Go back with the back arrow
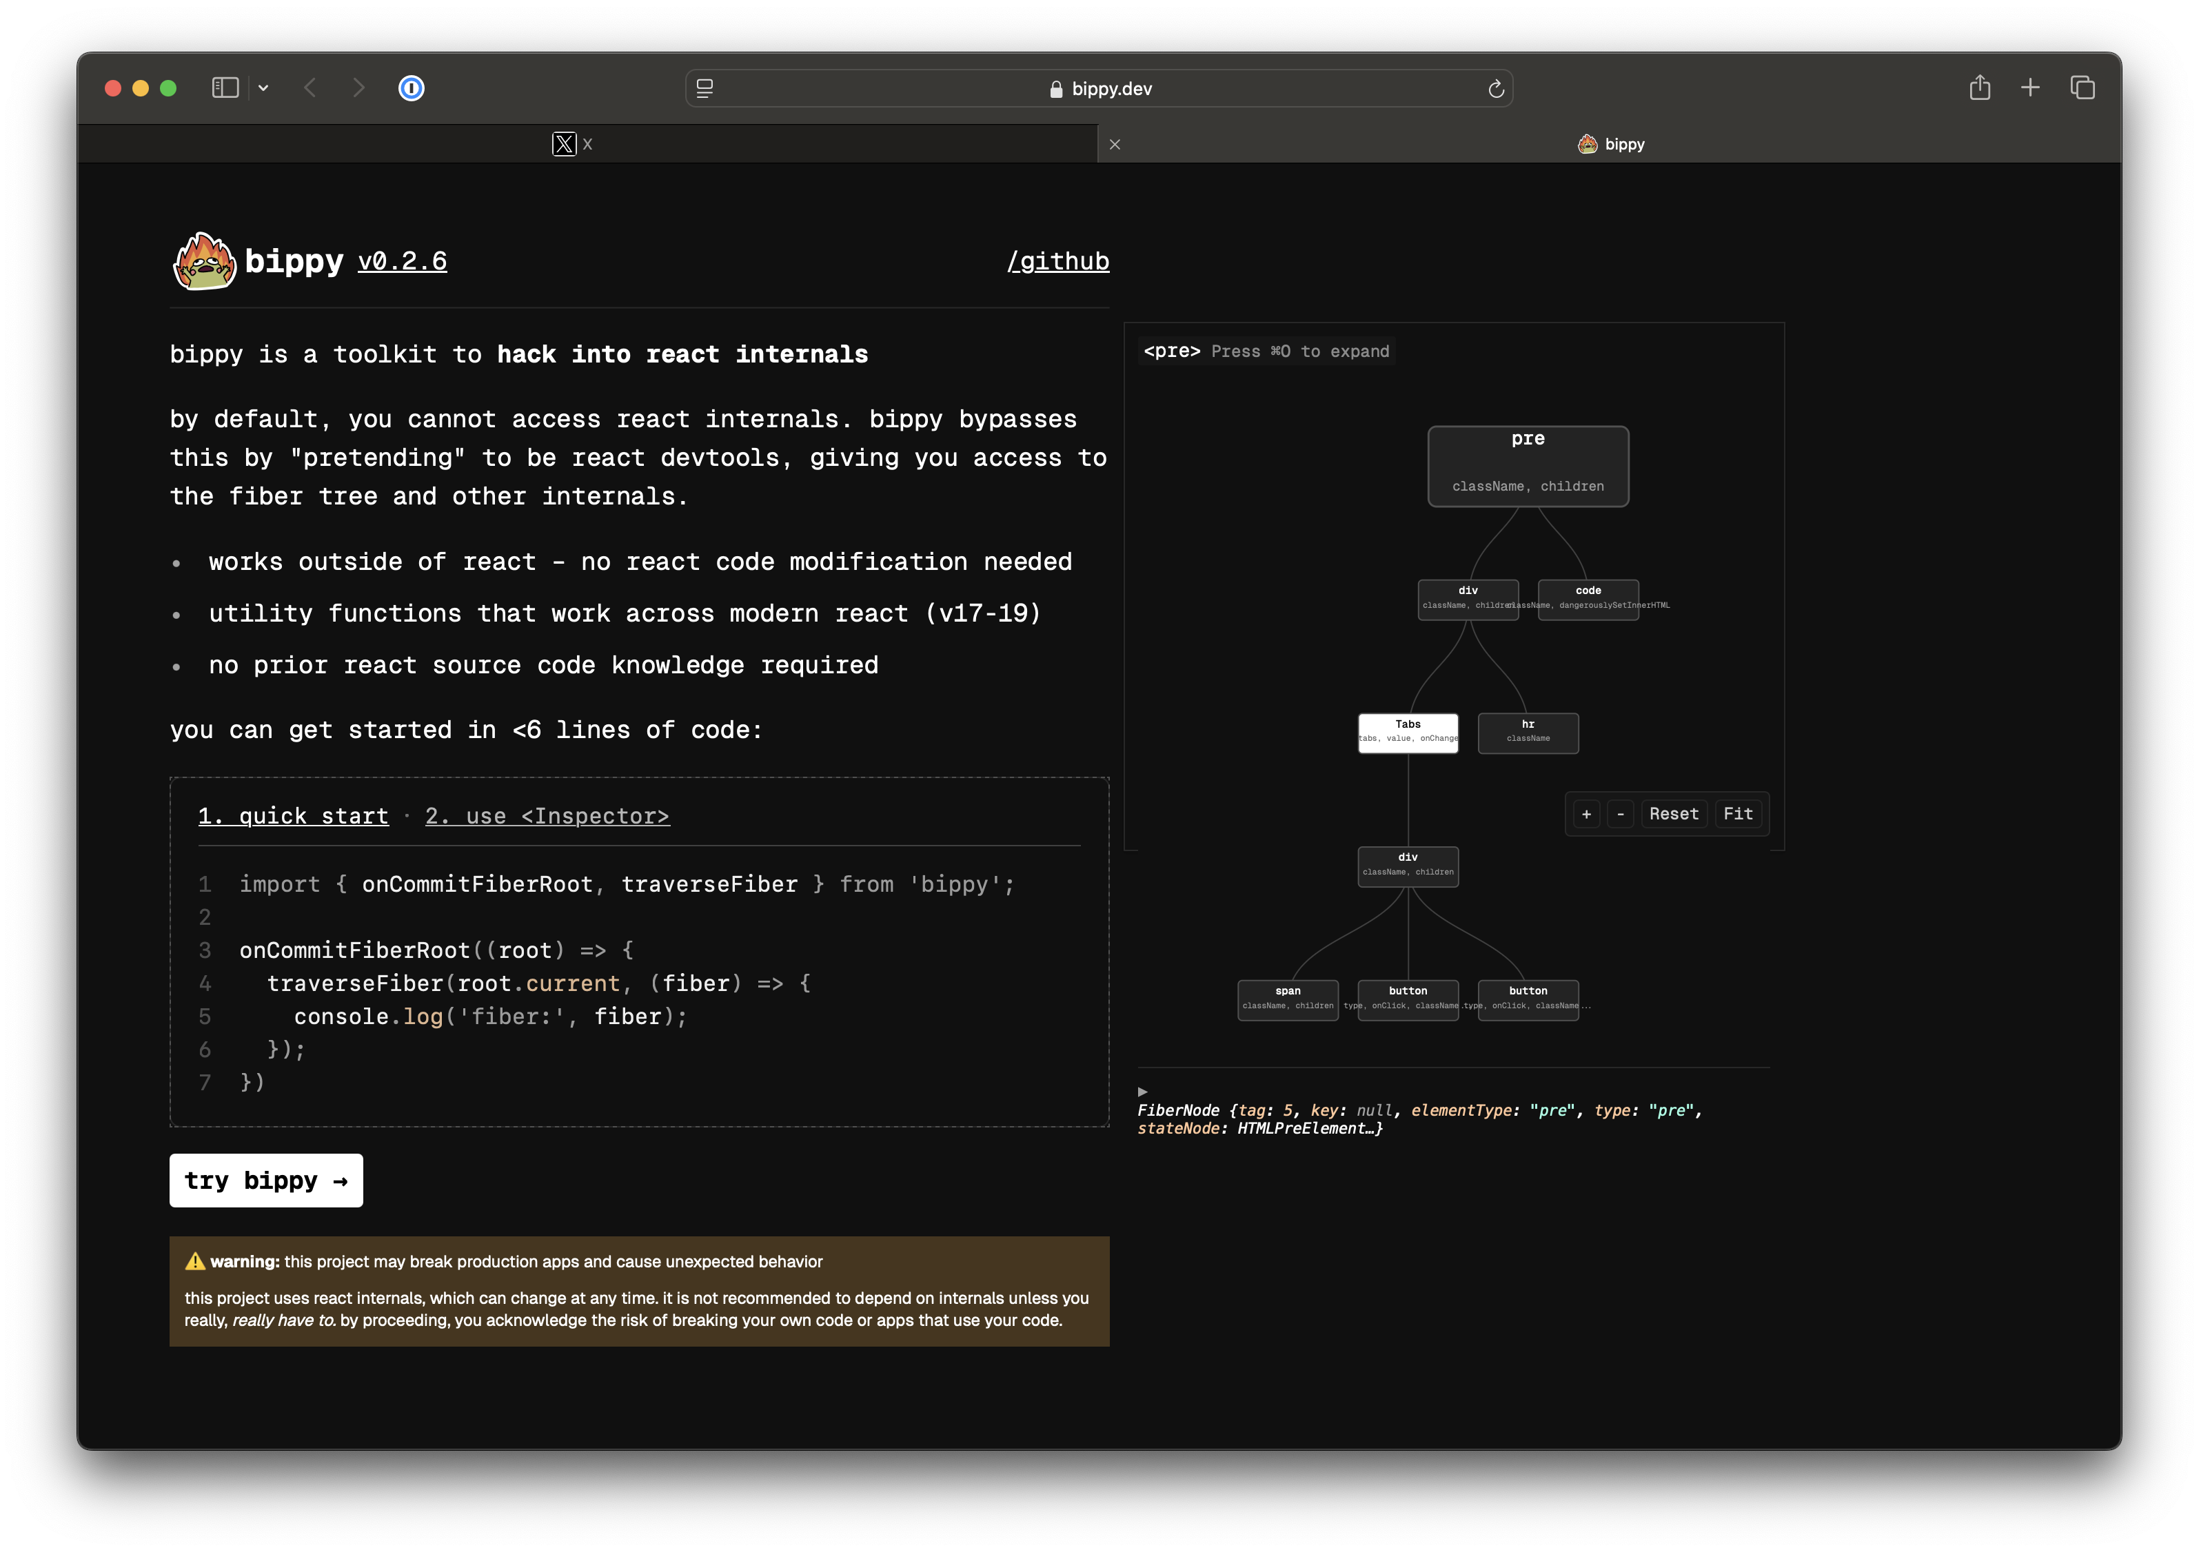 pos(310,88)
